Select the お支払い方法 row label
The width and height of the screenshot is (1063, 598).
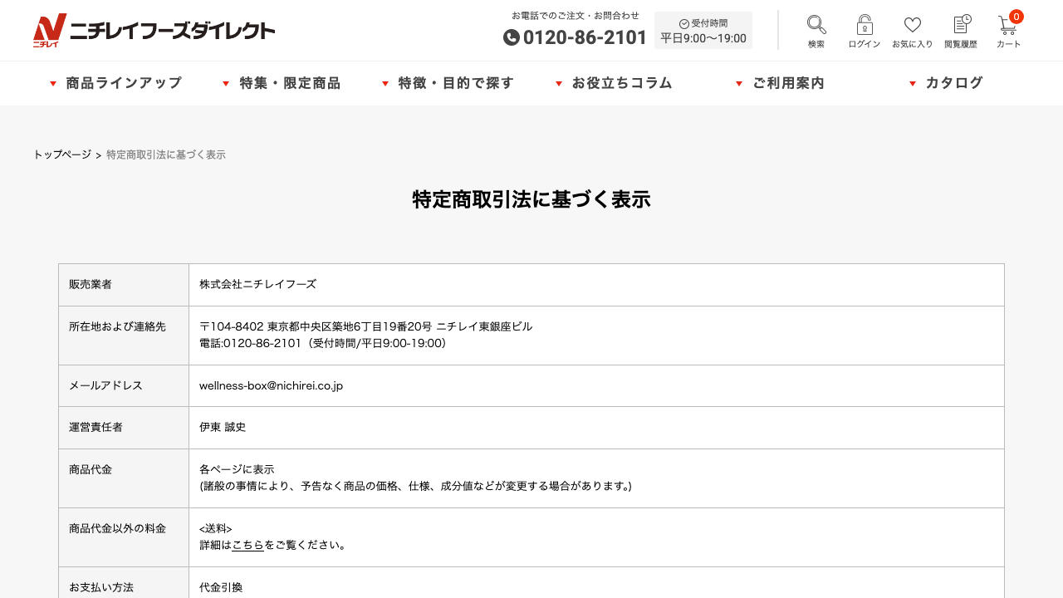[x=101, y=587]
